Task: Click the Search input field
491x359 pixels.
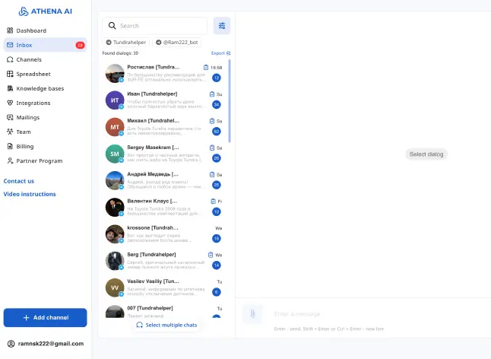Action: coord(161,26)
